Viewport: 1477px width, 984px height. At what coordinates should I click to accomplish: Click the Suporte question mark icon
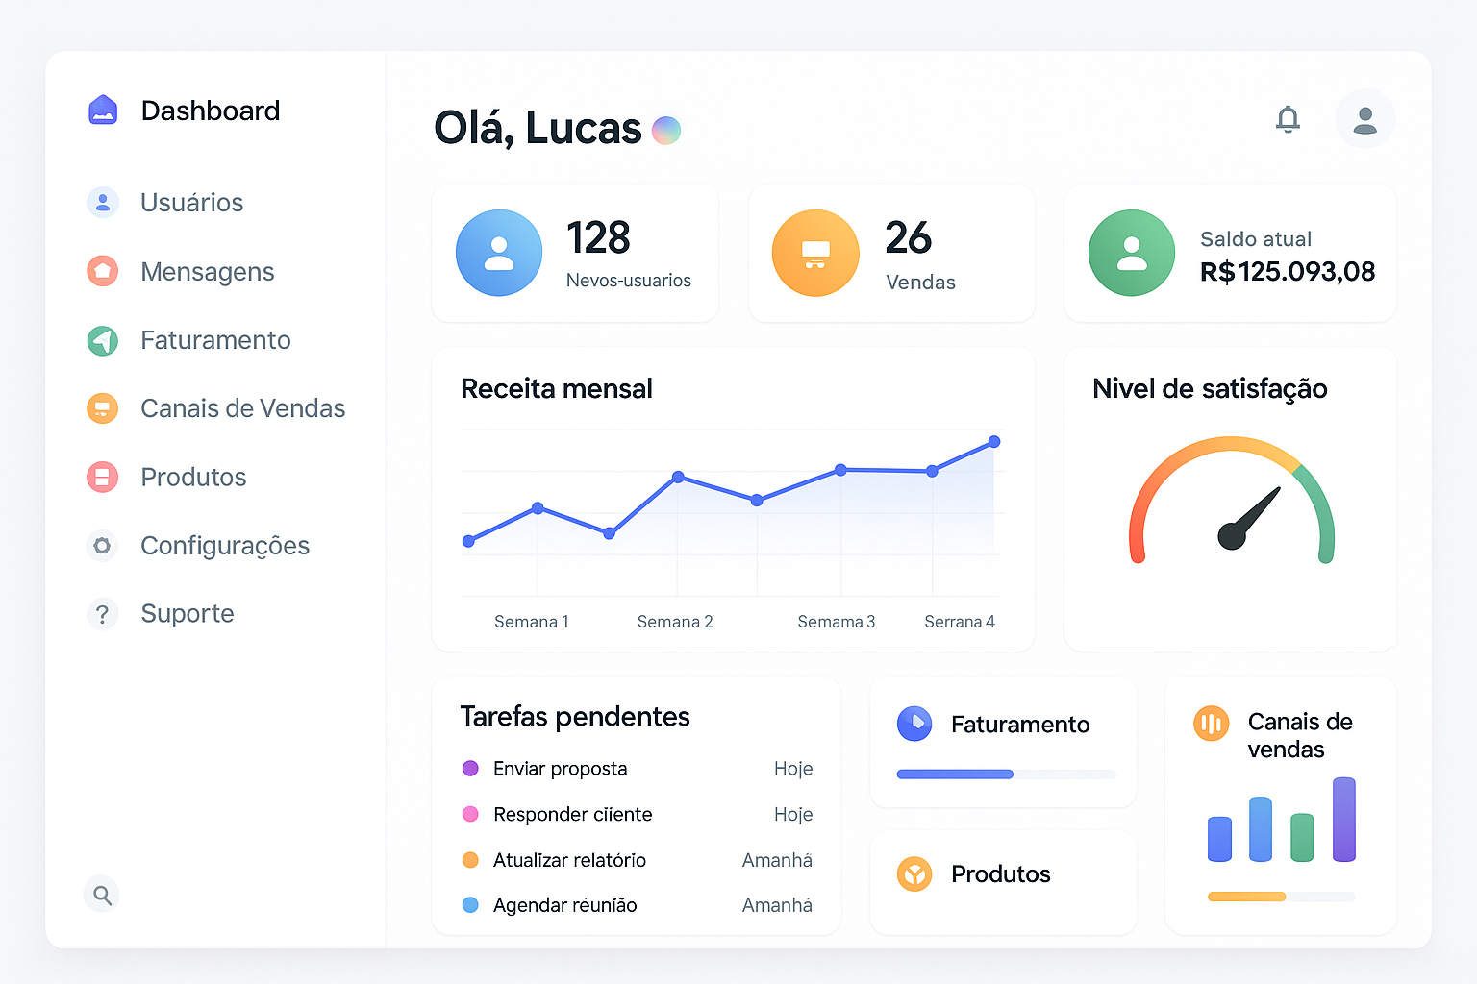tap(102, 614)
